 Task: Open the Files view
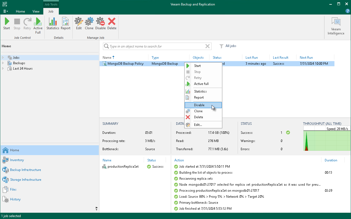coord(50,190)
